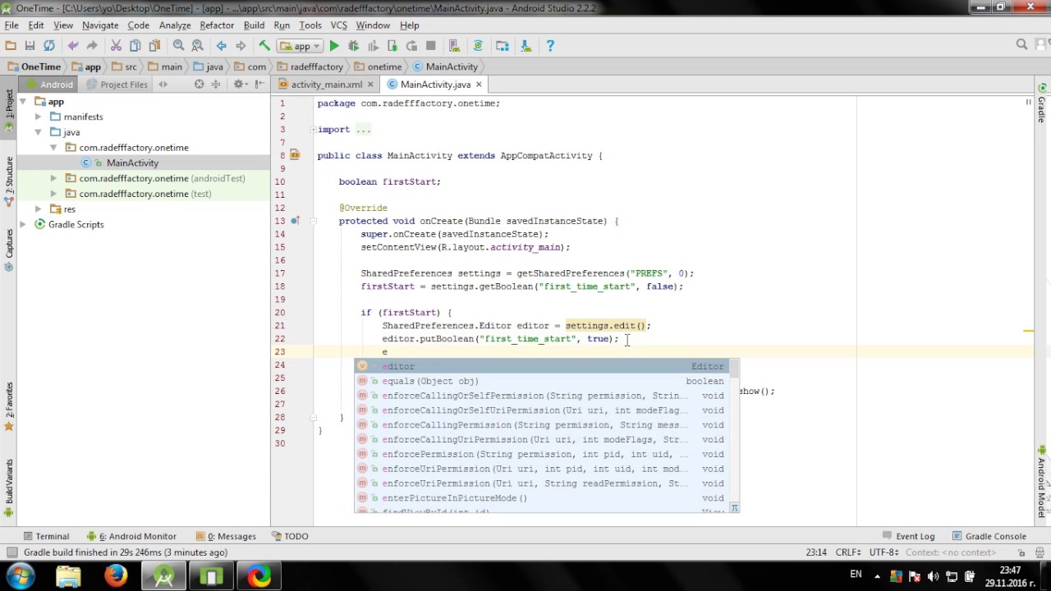Screen dimensions: 1051x591
Task: Expand the Gradle Scripts node
Action: pyautogui.click(x=23, y=224)
